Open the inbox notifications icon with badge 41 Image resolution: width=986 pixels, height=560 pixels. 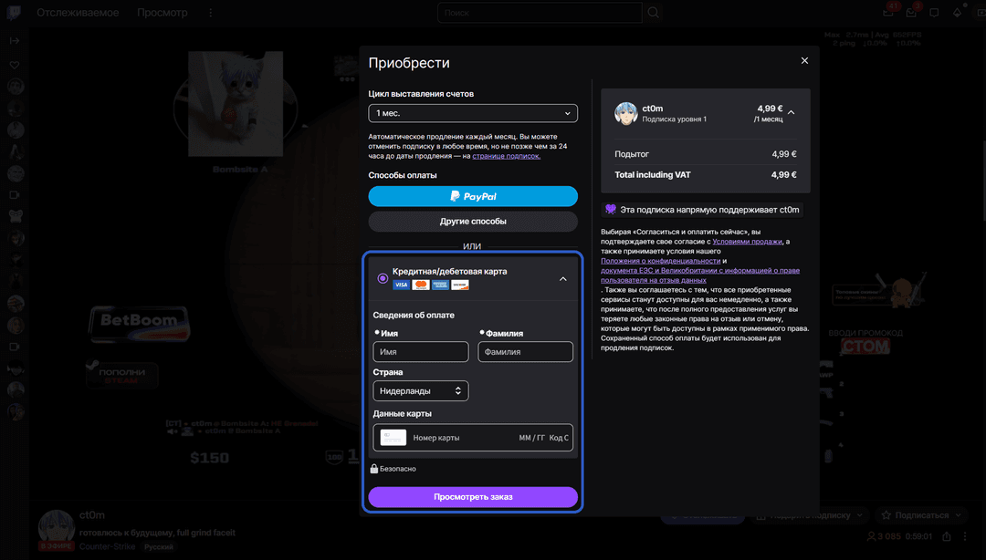(x=888, y=12)
